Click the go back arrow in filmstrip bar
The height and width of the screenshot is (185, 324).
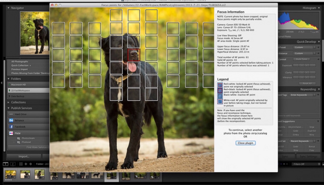tap(26, 164)
